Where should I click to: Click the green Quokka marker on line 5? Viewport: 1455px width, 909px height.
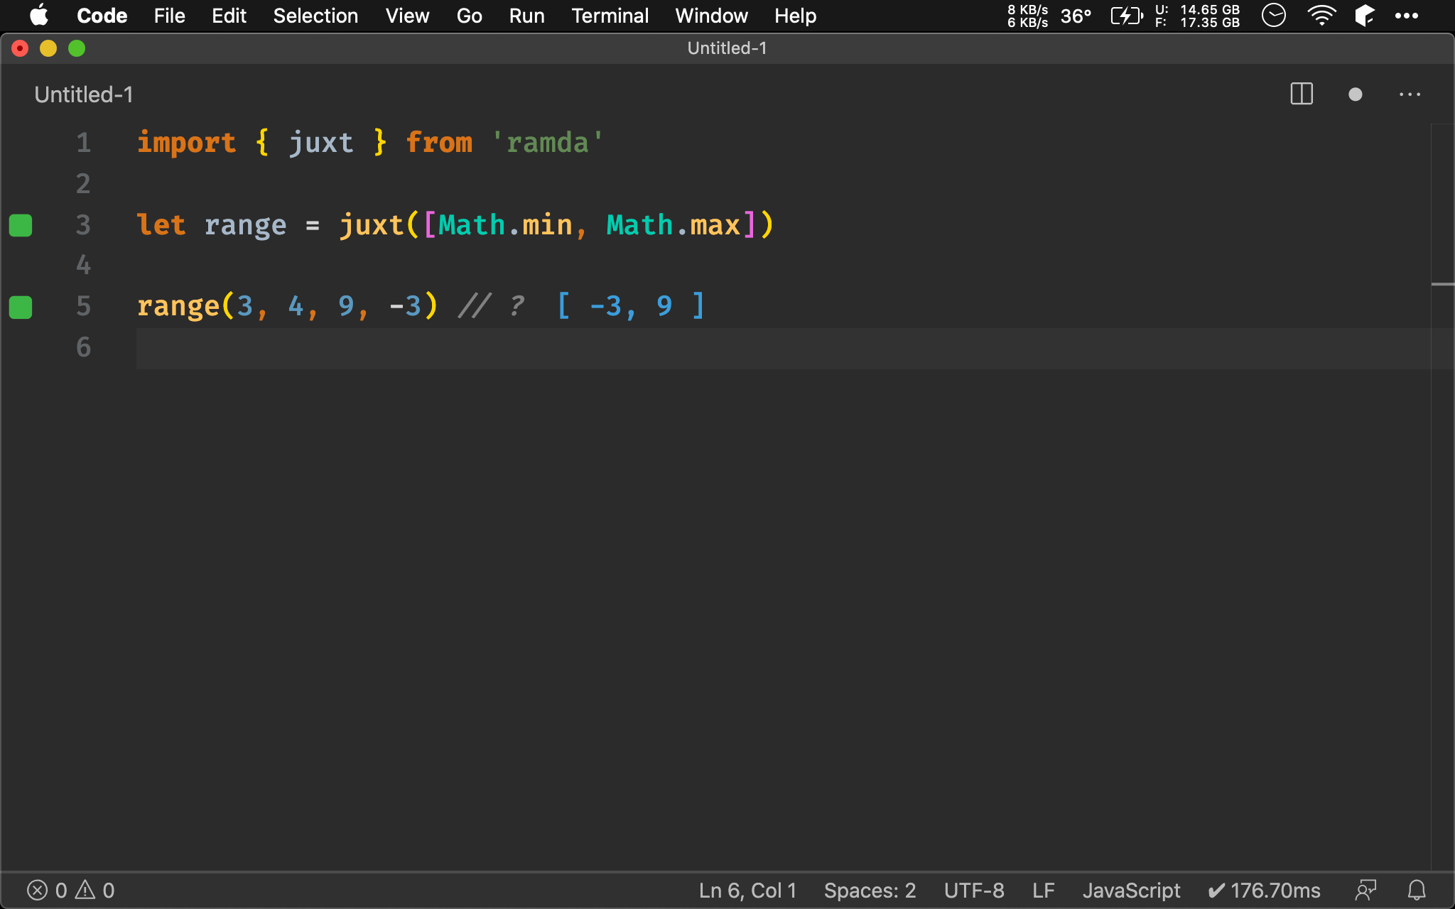click(21, 307)
